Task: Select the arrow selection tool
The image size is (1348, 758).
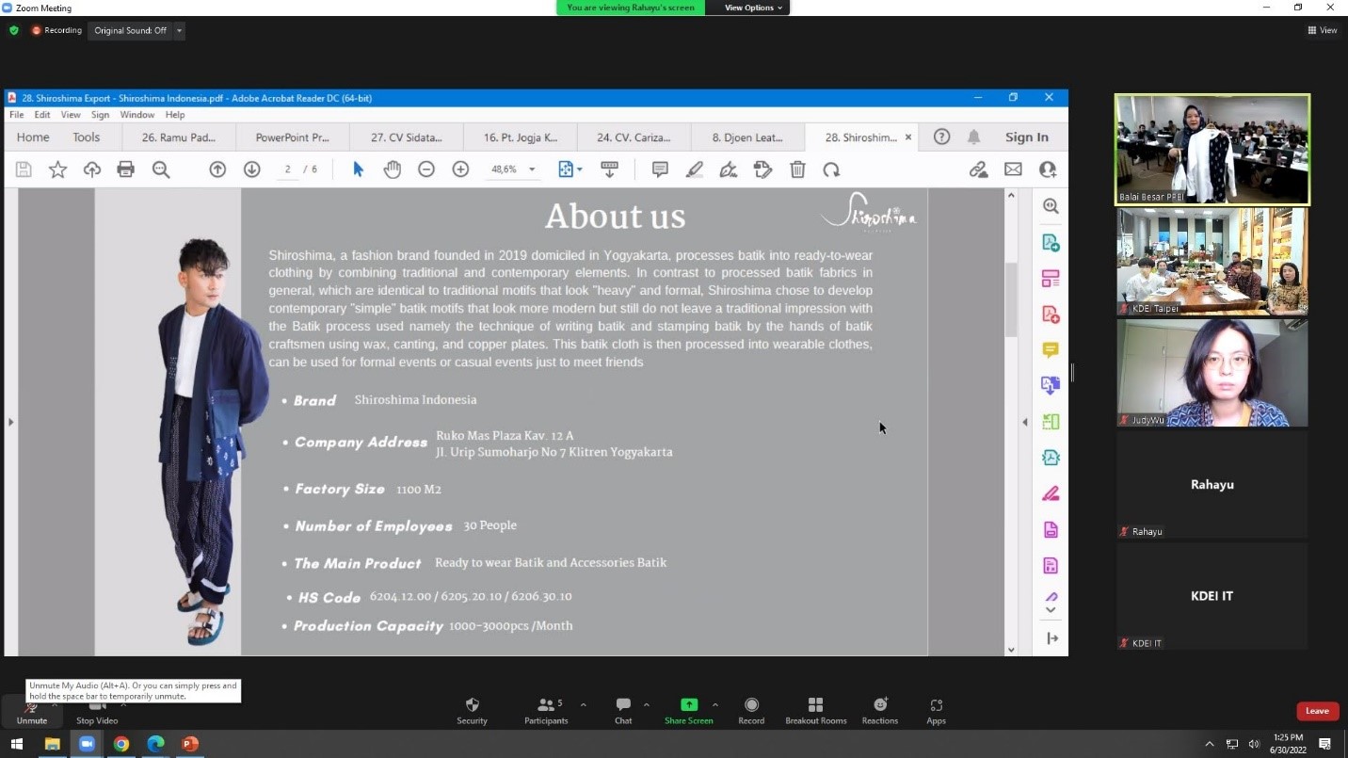Action: coord(358,169)
